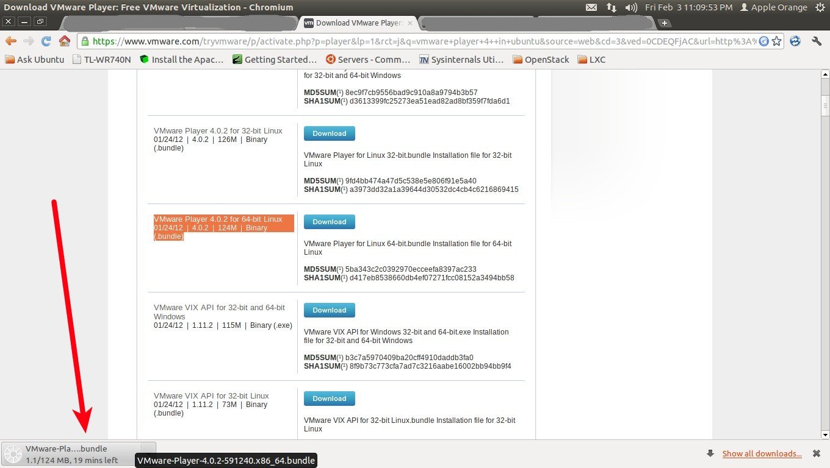This screenshot has height=468, width=830.
Task: Open the TL-WR740N bookmark
Action: pos(102,59)
